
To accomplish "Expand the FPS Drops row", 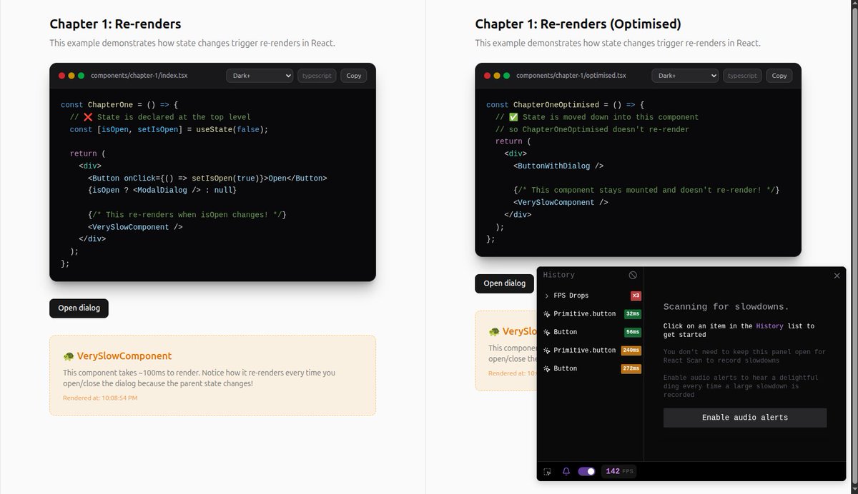I will [x=591, y=296].
